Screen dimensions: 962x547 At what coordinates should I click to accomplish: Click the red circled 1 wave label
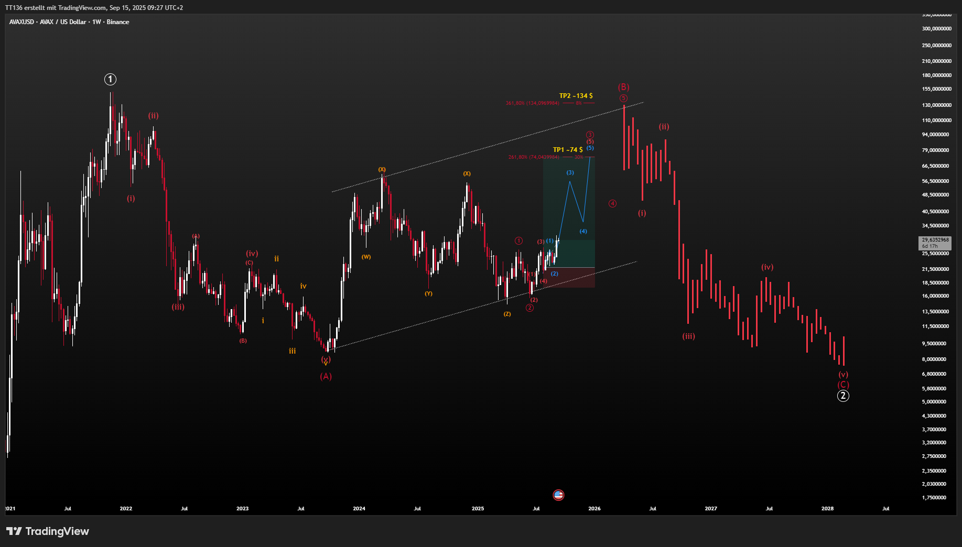(x=518, y=240)
